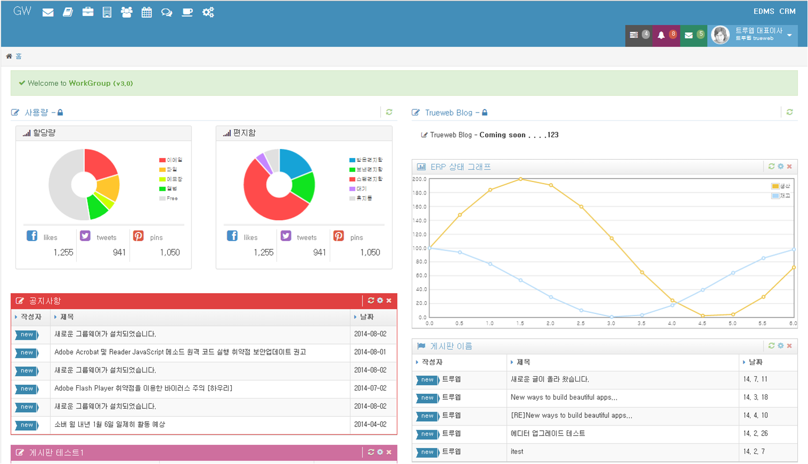Click Pinterest pins icon in 편지함 card
Screen dimensions: 808x464
pyautogui.click(x=338, y=236)
